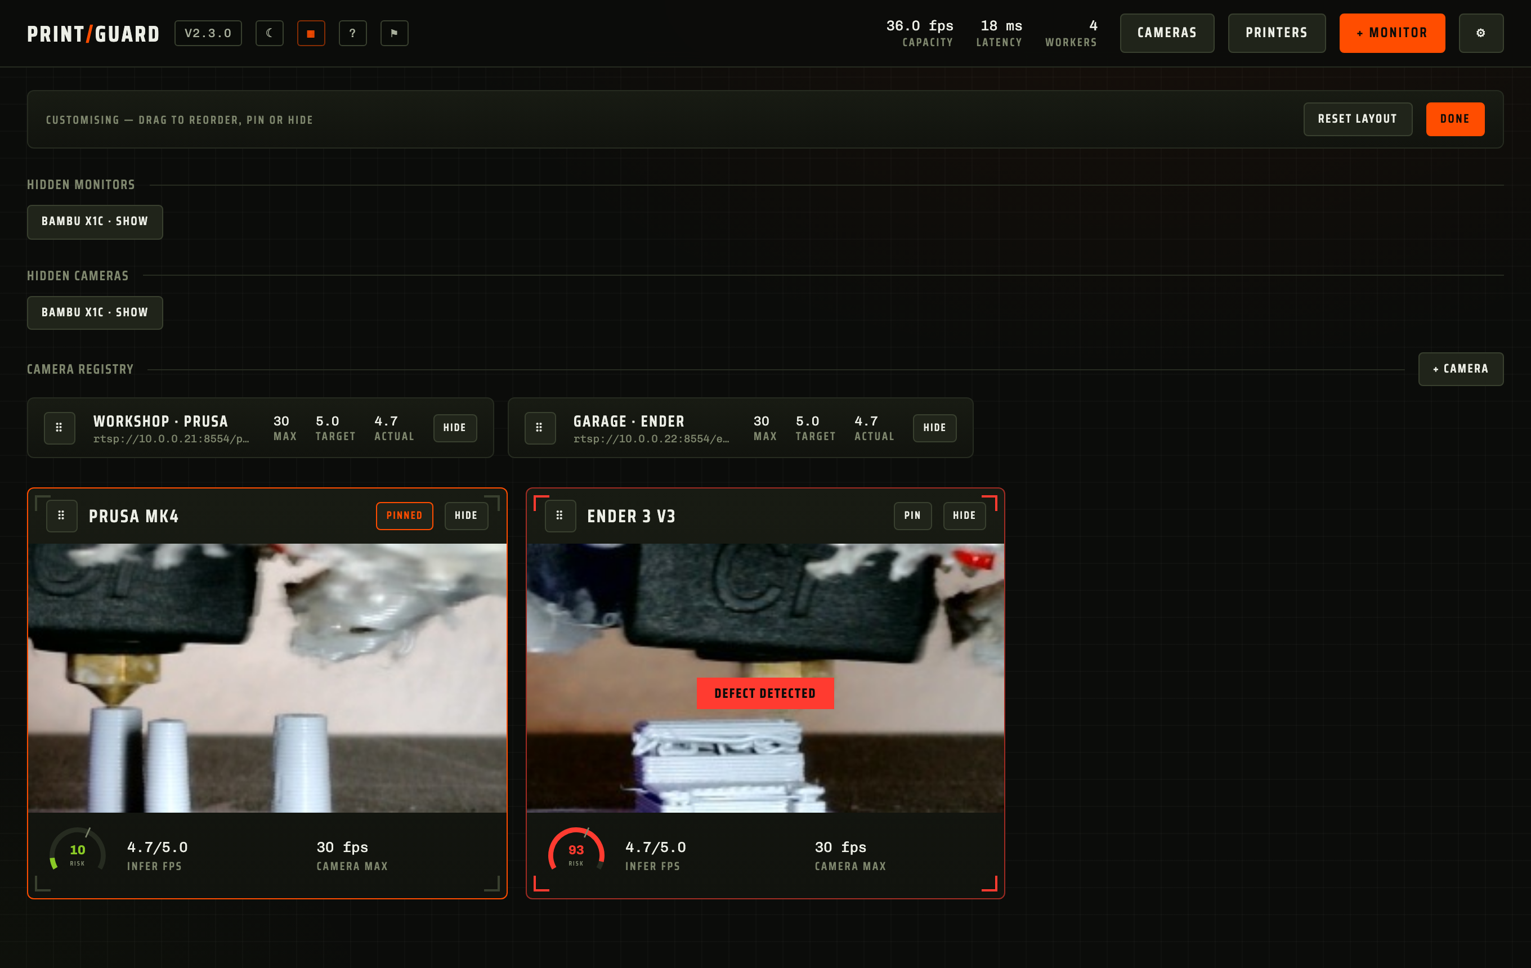Click Hidden Monitors heading
Viewport: 1531px width, 968px height.
pyautogui.click(x=80, y=185)
